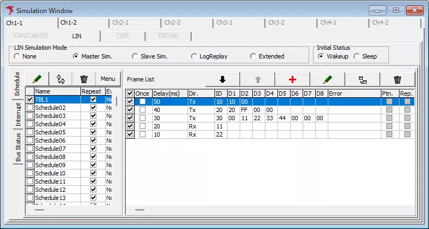
Task: Click the Rx direction cell of frame 11
Action: (201, 126)
